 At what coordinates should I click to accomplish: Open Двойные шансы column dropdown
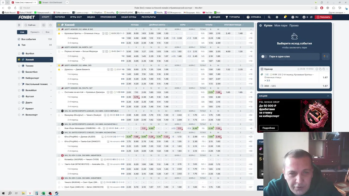coord(158,25)
